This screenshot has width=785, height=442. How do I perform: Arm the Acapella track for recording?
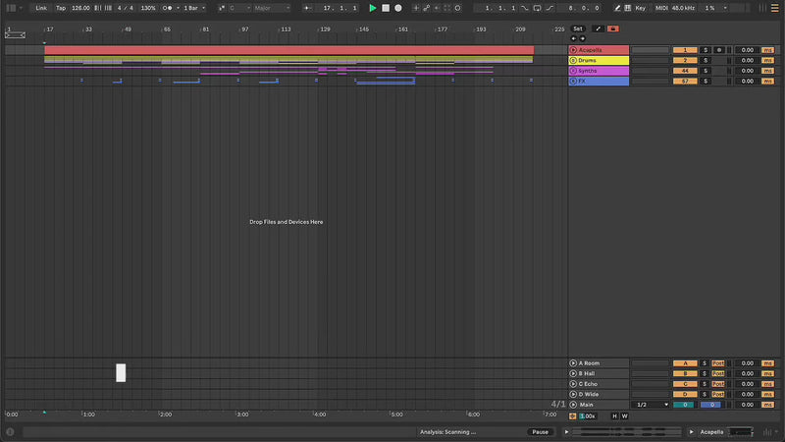click(718, 49)
